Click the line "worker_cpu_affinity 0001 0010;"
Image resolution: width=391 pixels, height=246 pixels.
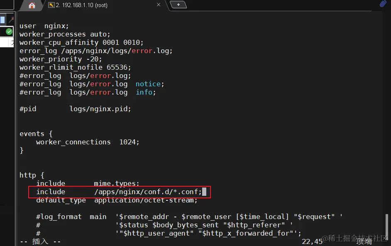click(81, 42)
